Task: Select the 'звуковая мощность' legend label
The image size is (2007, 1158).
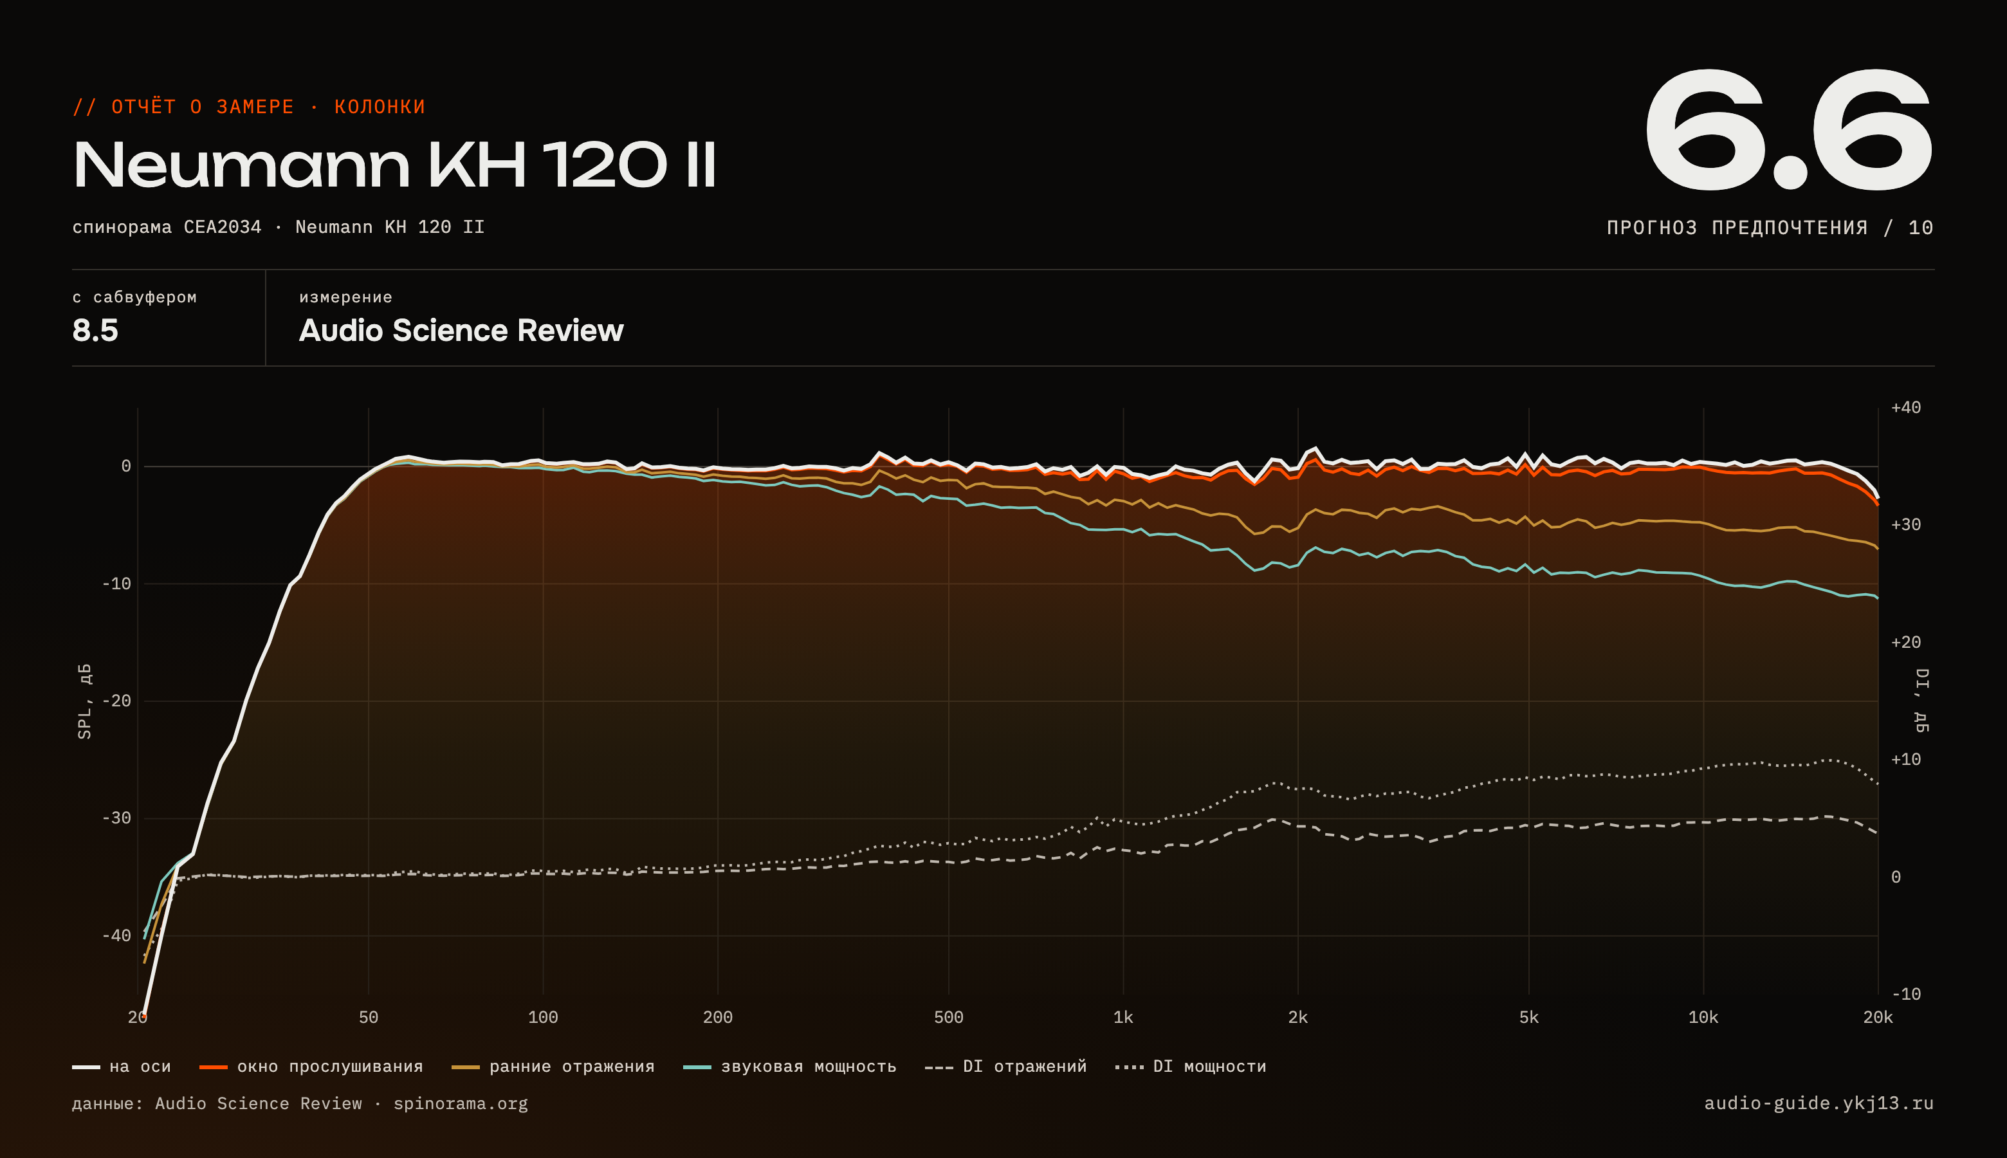Action: coord(809,1067)
